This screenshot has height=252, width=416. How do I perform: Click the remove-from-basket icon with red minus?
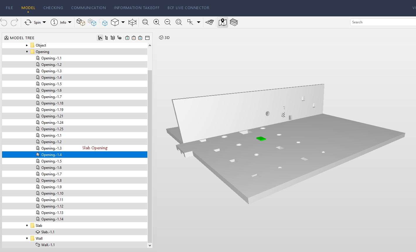coord(134,37)
